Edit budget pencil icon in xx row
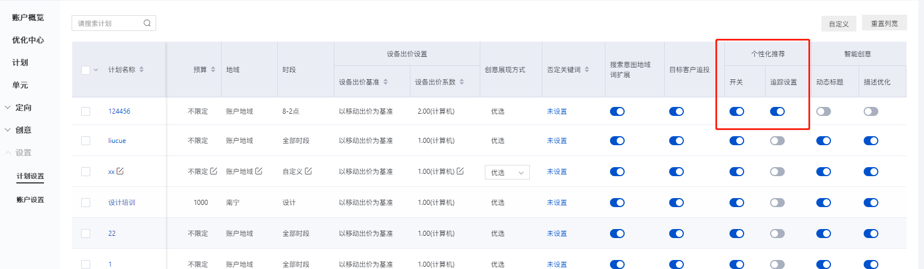This screenshot has width=924, height=269. [214, 171]
